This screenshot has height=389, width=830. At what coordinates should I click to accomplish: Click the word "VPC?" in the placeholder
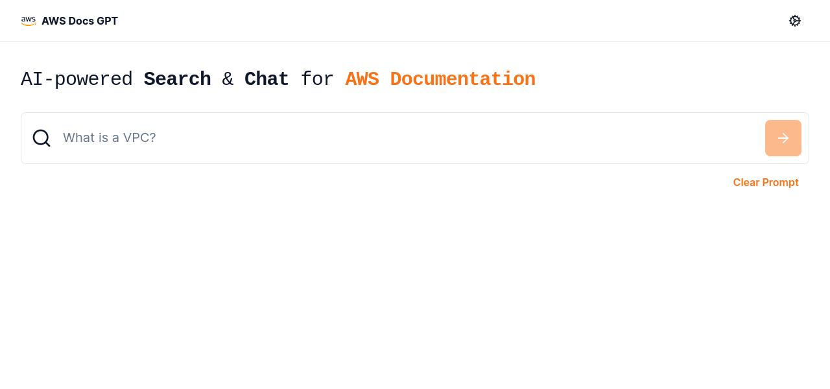click(x=141, y=138)
